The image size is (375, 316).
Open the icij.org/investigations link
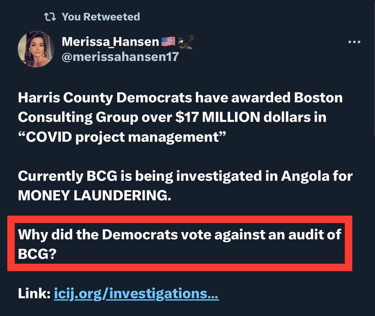pyautogui.click(x=137, y=294)
